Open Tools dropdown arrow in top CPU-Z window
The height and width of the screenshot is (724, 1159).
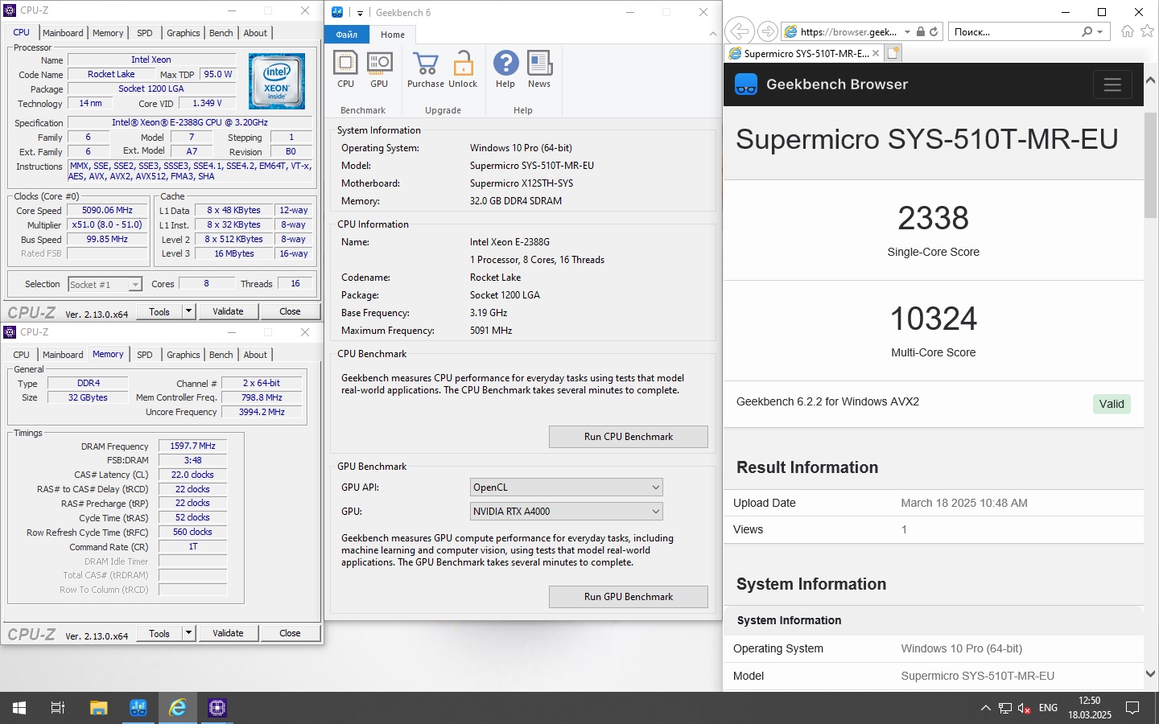click(x=188, y=311)
